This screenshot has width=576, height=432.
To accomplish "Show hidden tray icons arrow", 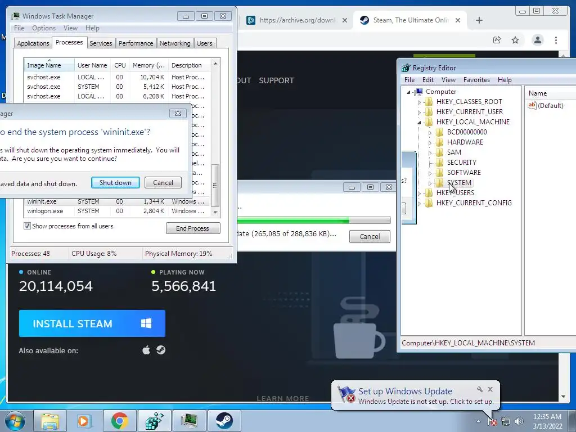I will tap(478, 421).
